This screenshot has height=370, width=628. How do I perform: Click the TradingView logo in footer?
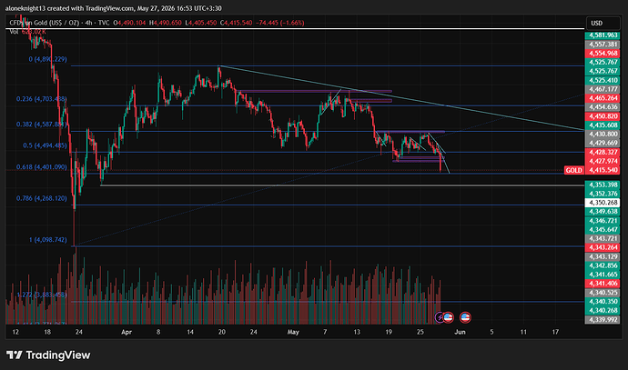(x=48, y=355)
